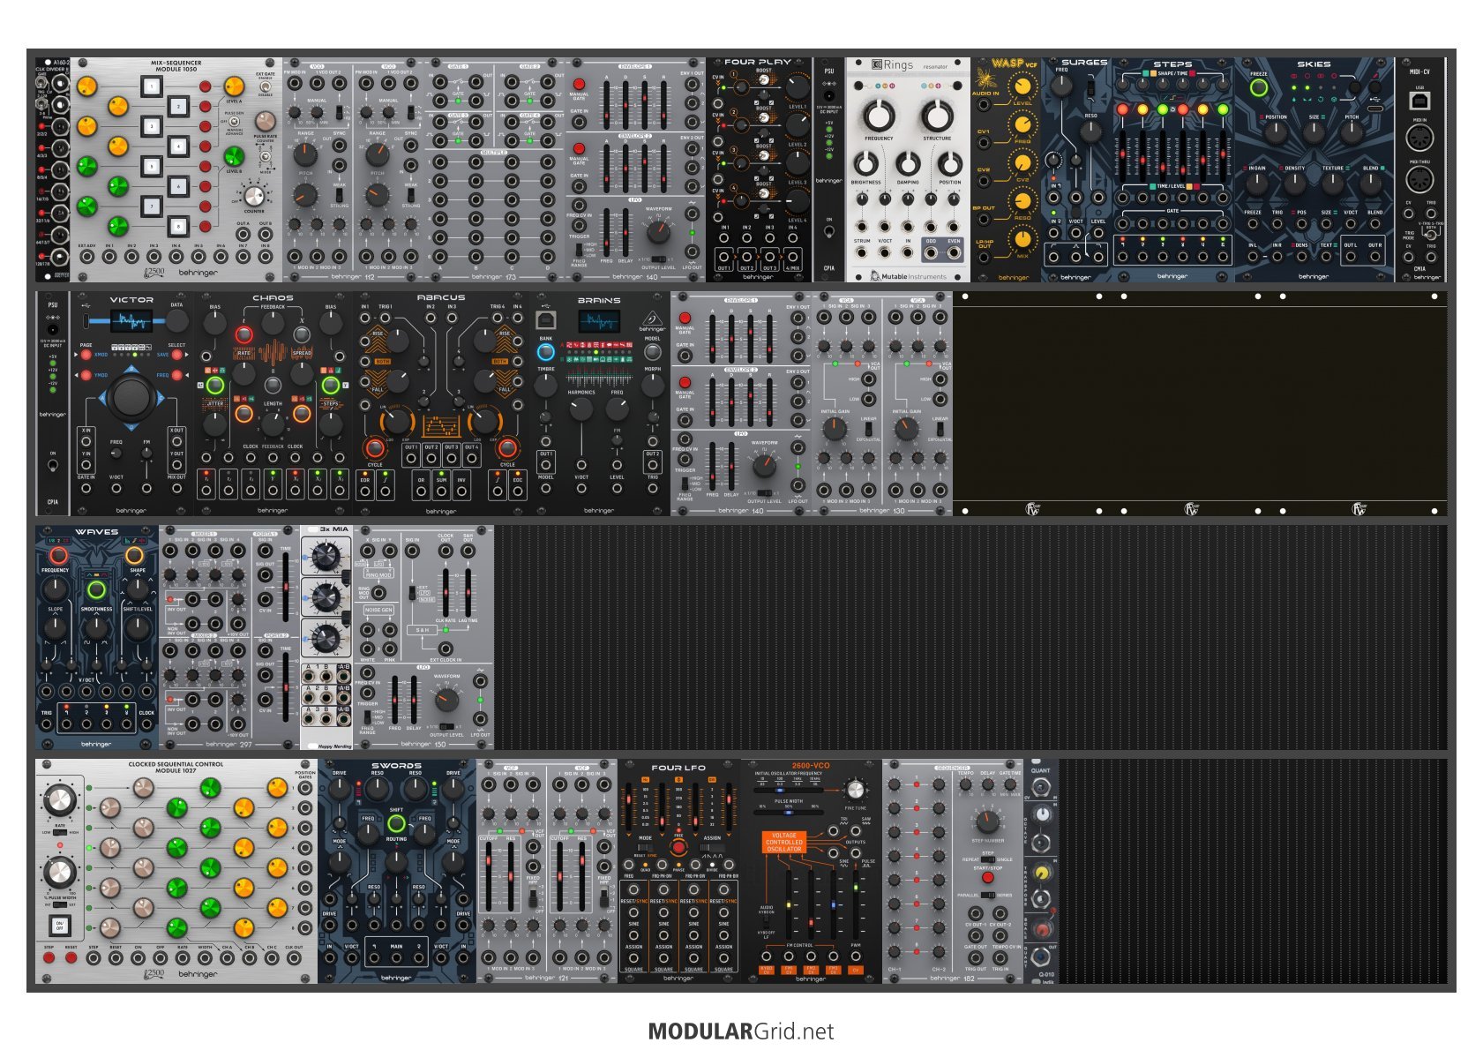Viewport: 1483px width, 1050px height.
Task: Click the LFO Waveform knob on top-row module 140
Action: pos(658,232)
